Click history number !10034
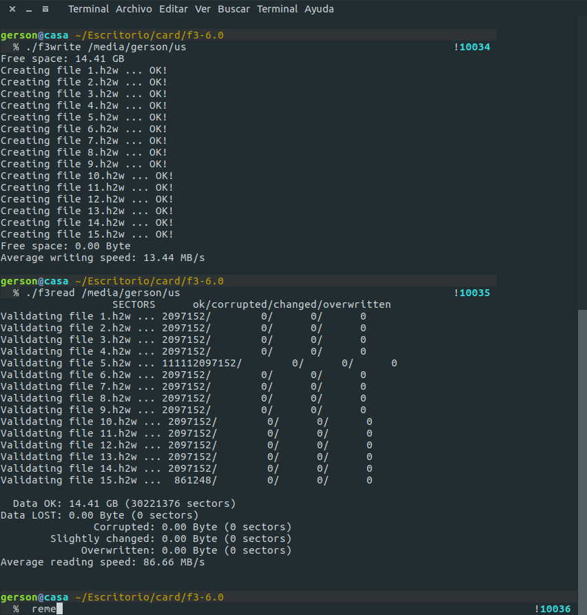 coord(472,47)
